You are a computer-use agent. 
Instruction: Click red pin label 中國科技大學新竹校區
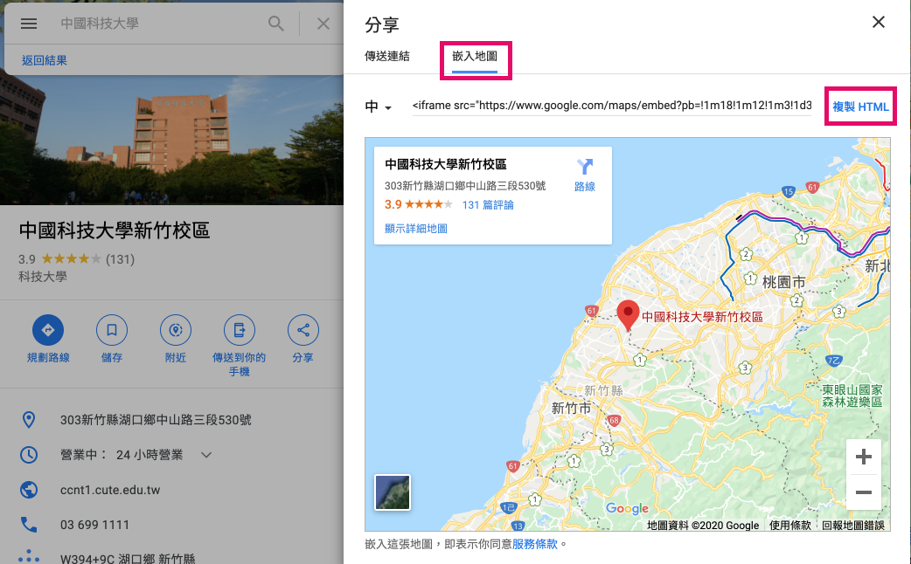702,317
